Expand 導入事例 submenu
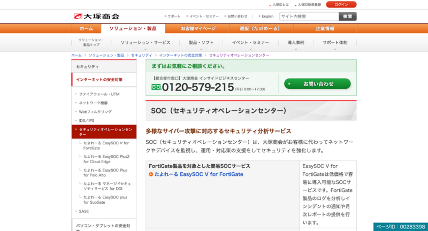This screenshot has height=231, width=428. point(296,43)
